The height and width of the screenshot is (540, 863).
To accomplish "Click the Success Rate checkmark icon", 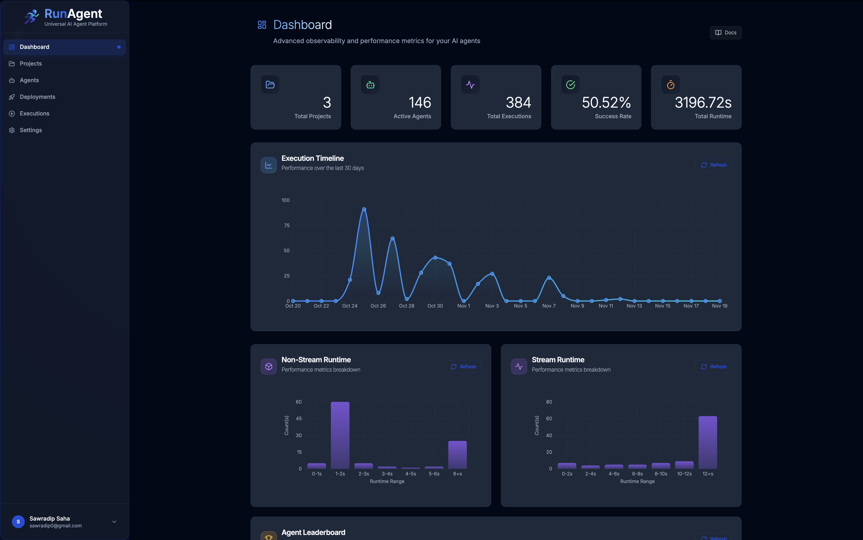I will click(x=571, y=85).
